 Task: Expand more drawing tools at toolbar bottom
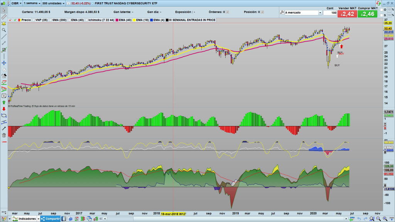pyautogui.click(x=4, y=212)
